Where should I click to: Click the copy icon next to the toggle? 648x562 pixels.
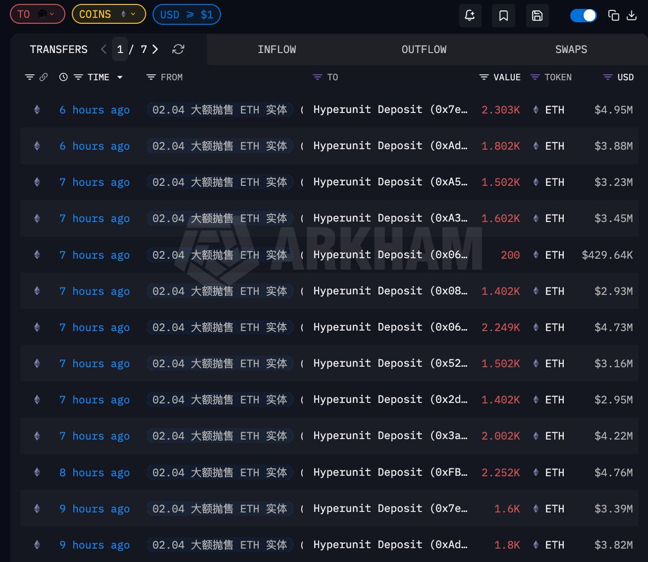coord(613,16)
